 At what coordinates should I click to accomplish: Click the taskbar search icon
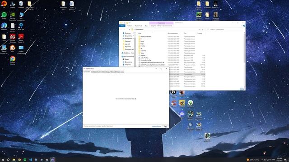pyautogui.click(x=8, y=160)
